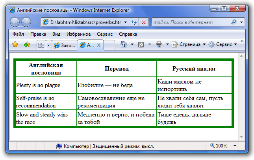Expand the Print options dropdown arrow
Screen dimensions: 254x160
click(167, 44)
